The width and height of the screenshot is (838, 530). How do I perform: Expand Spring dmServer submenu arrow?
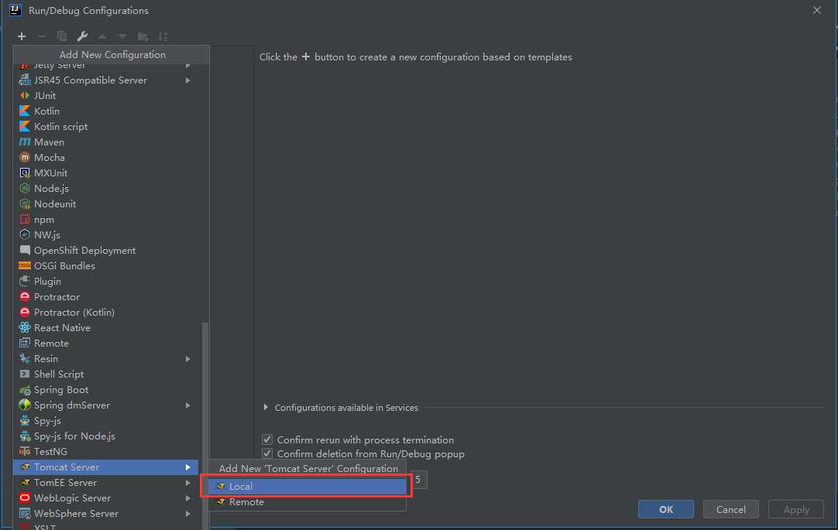(188, 405)
